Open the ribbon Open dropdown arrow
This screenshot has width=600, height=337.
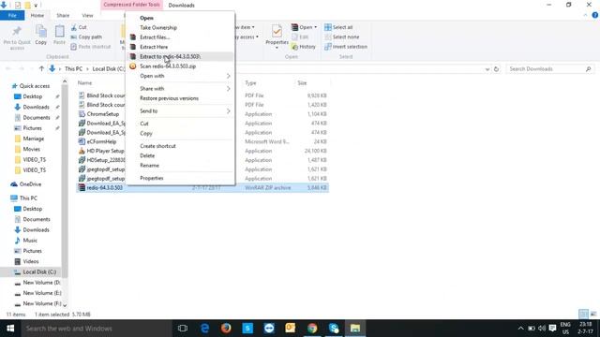pyautogui.click(x=315, y=27)
